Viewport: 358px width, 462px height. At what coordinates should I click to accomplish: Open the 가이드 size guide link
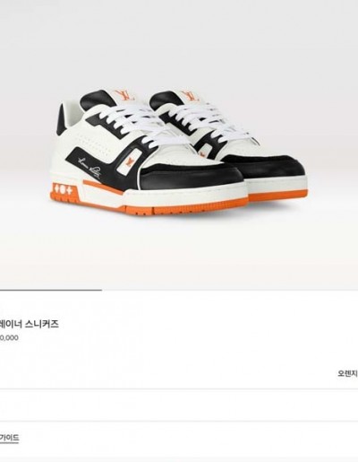9,438
